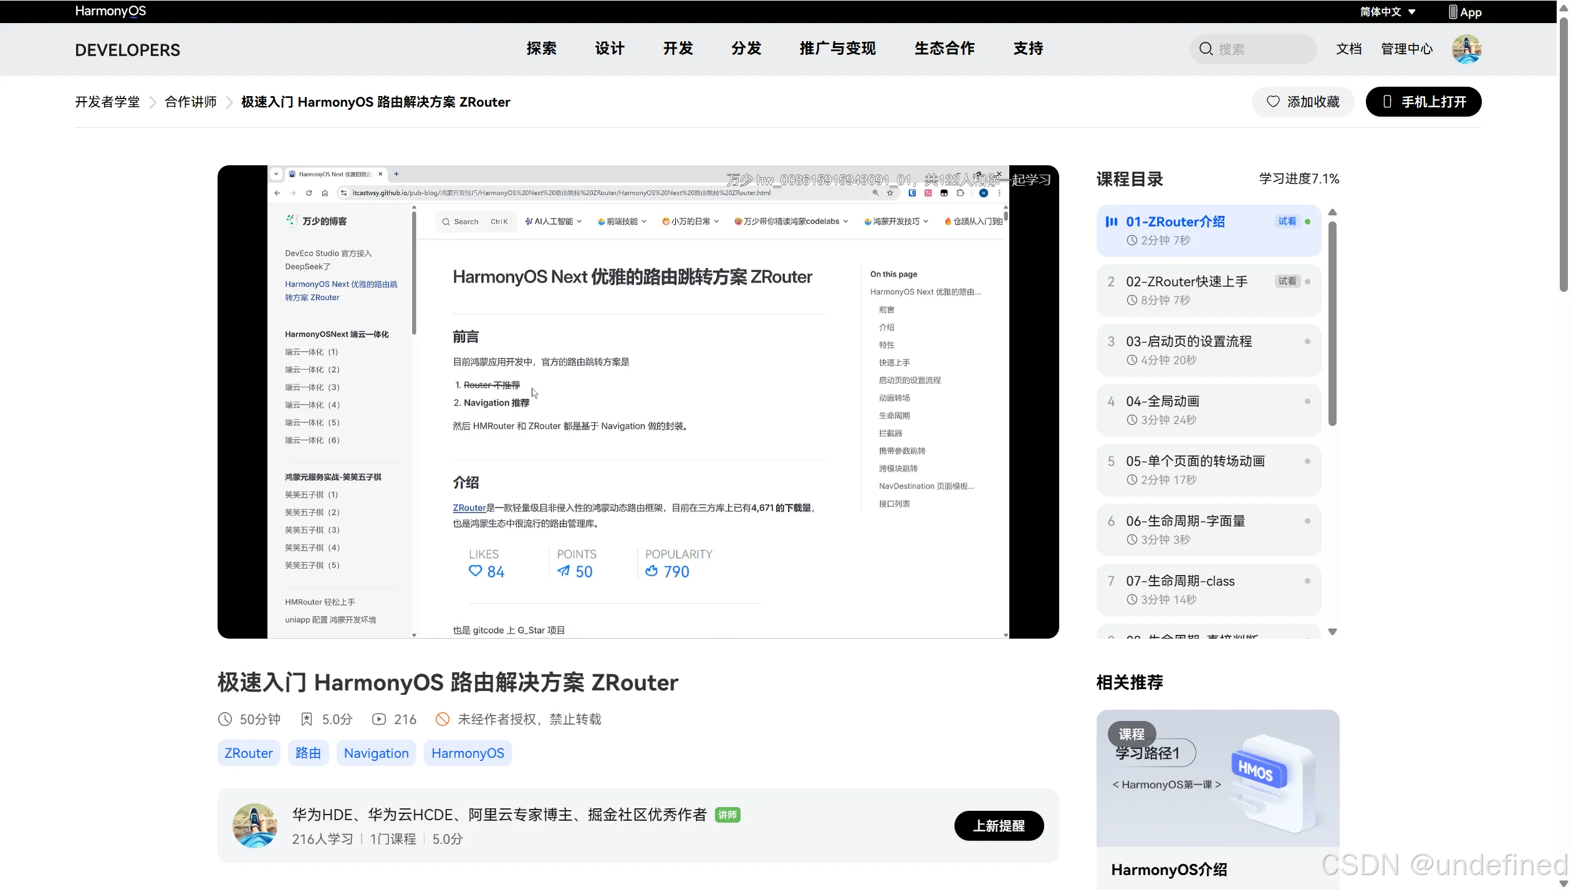This screenshot has width=1571, height=890.
Task: Click the Navigation tag
Action: pyautogui.click(x=376, y=753)
